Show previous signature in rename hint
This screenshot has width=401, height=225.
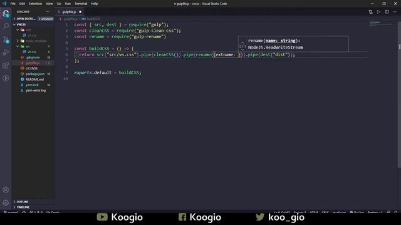click(x=242, y=42)
